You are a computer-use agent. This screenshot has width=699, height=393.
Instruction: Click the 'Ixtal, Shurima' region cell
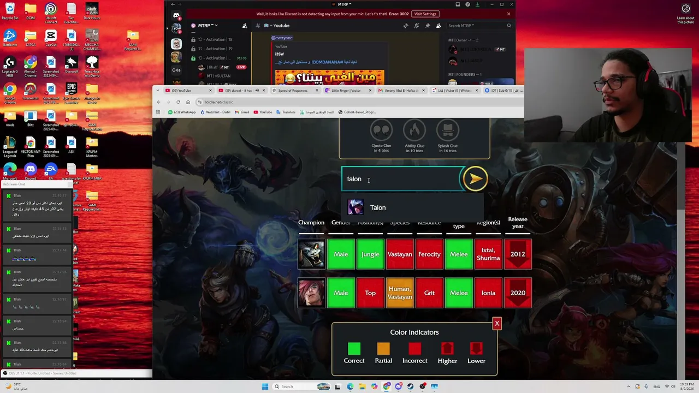pos(488,254)
